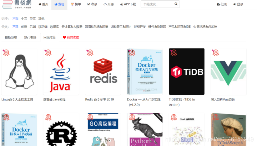Viewport: 257px width, 146px height.
Task: Open the Vue logo book cover
Action: click(228, 72)
